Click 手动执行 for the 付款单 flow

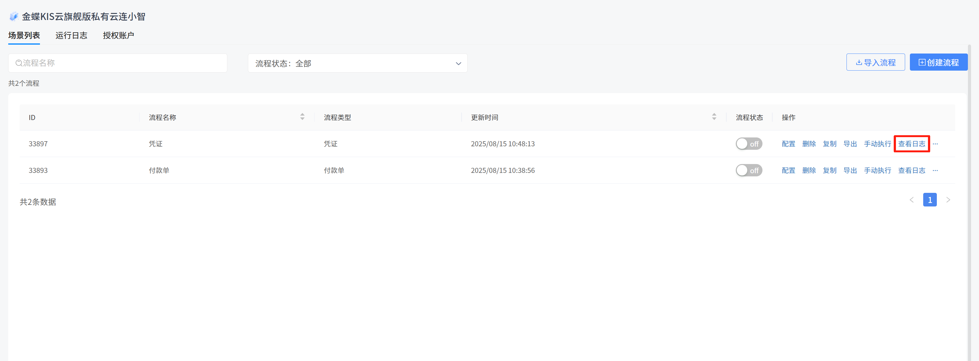(877, 170)
